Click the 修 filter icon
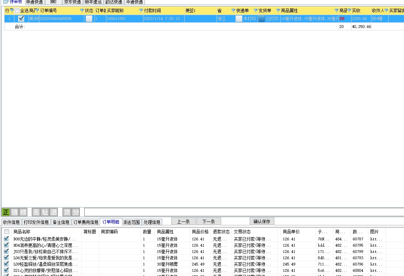Image resolution: width=404 pixels, height=276 pixels. (x=23, y=212)
